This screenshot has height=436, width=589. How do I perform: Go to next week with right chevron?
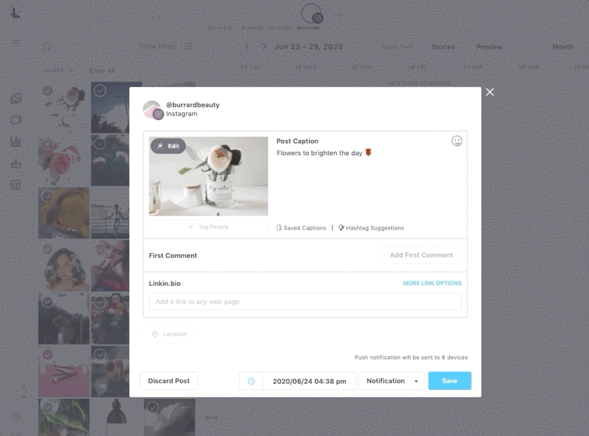click(x=264, y=47)
